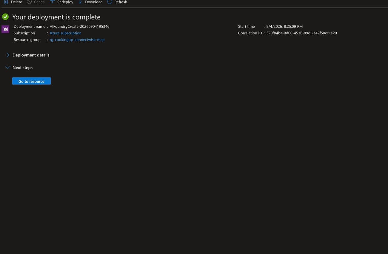
Task: Click the Correlation ID value 320f84ba-0d00-4536-89c1-a42f50cc1e20
Action: click(x=301, y=33)
